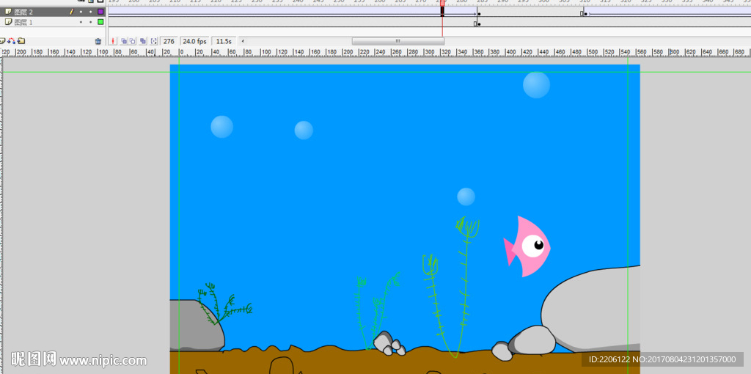This screenshot has width=751, height=374.
Task: Create a new layer folder
Action: (x=21, y=41)
